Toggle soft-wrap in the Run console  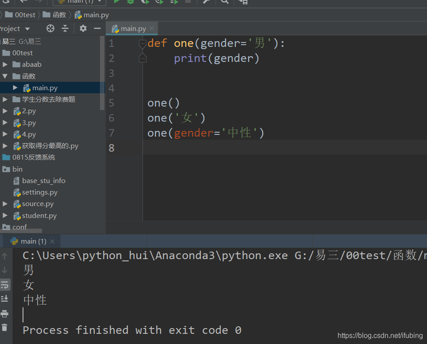click(x=4, y=285)
